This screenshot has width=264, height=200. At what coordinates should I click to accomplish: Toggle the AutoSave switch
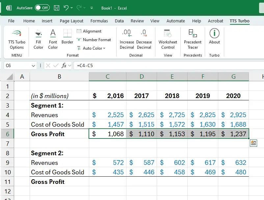[x=42, y=8]
